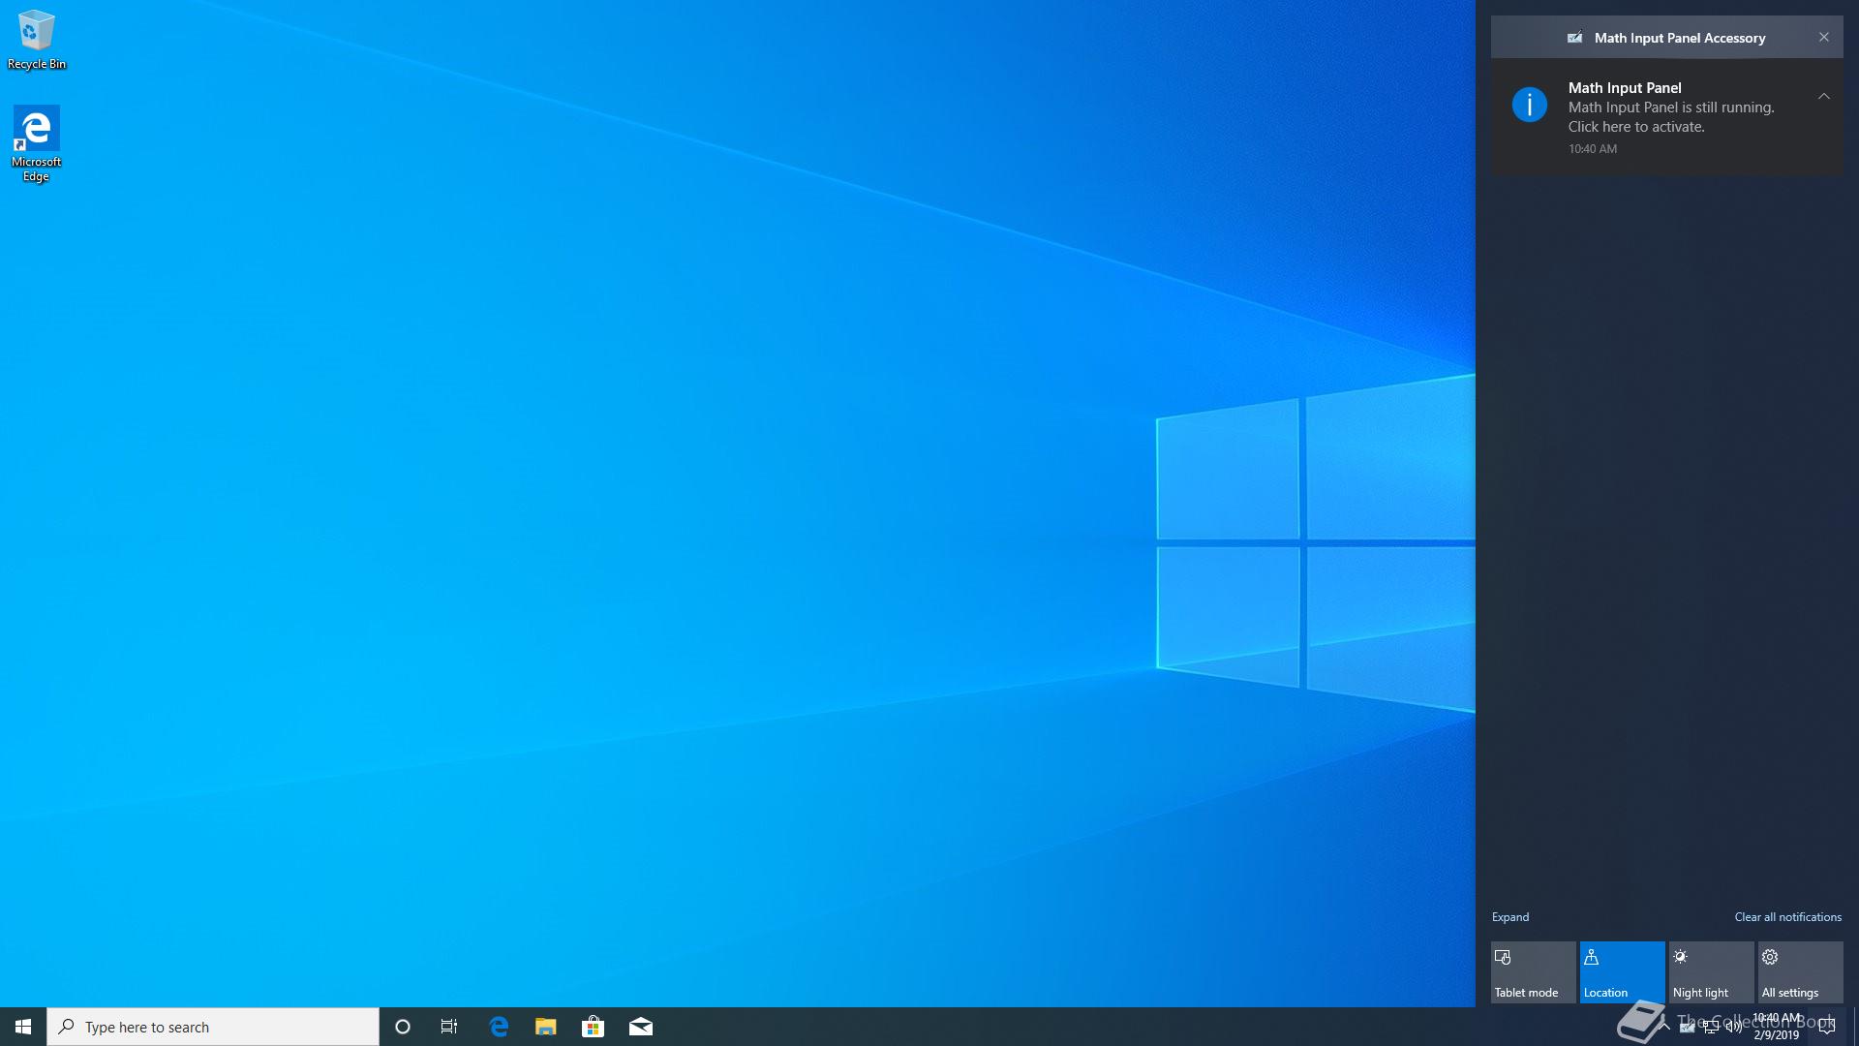This screenshot has height=1046, width=1859.
Task: Open All settings tile
Action: [1800, 972]
